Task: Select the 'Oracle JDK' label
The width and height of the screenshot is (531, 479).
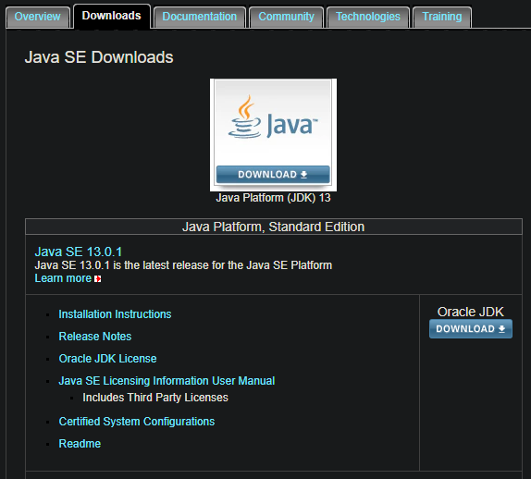Action: [470, 312]
